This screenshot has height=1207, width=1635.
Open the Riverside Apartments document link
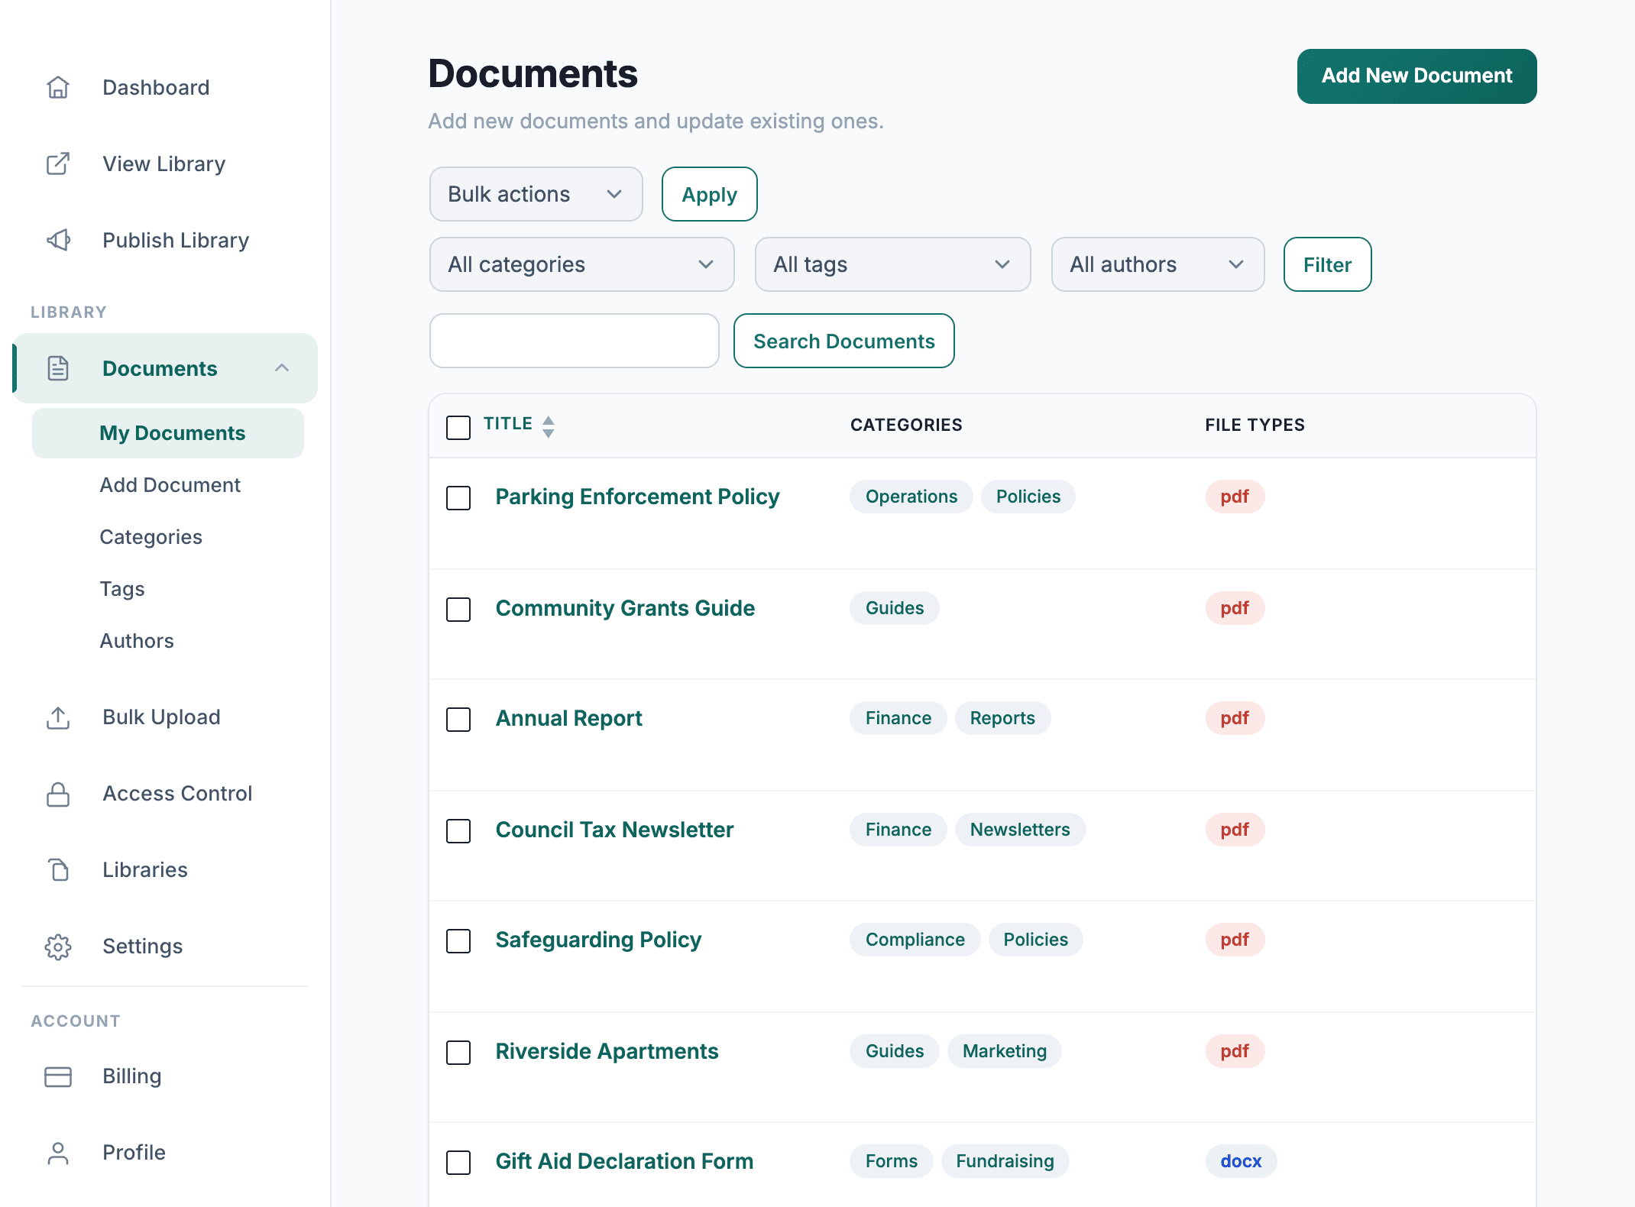[x=607, y=1051]
